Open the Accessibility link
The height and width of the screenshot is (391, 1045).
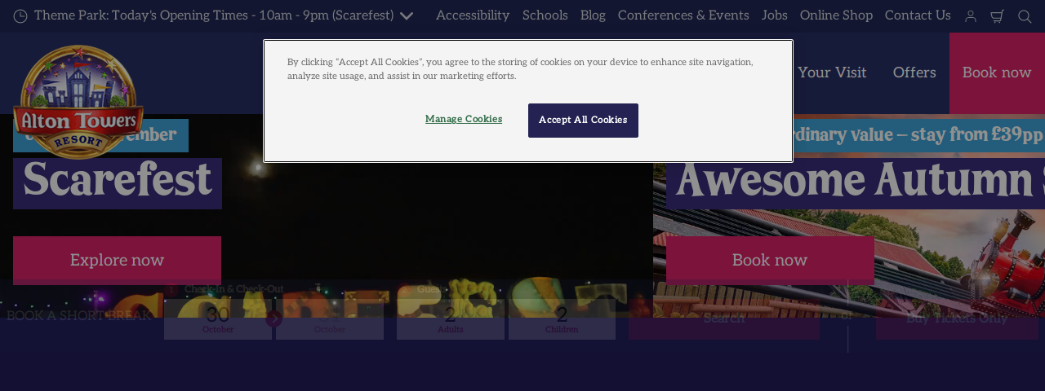pyautogui.click(x=473, y=15)
